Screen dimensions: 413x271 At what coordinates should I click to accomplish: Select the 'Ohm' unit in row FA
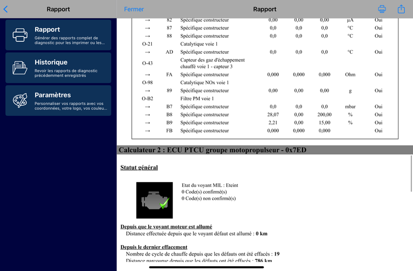(350, 74)
